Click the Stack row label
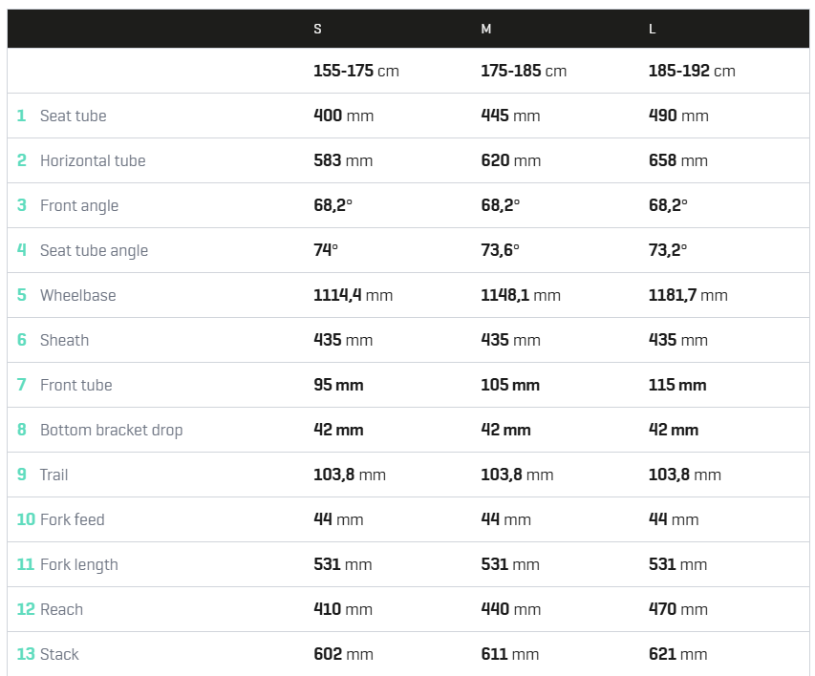This screenshot has height=676, width=815. point(59,654)
